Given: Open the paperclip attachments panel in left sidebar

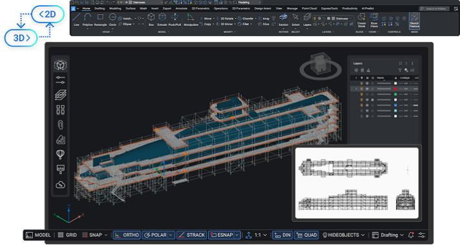Looking at the screenshot, I should 61,125.
